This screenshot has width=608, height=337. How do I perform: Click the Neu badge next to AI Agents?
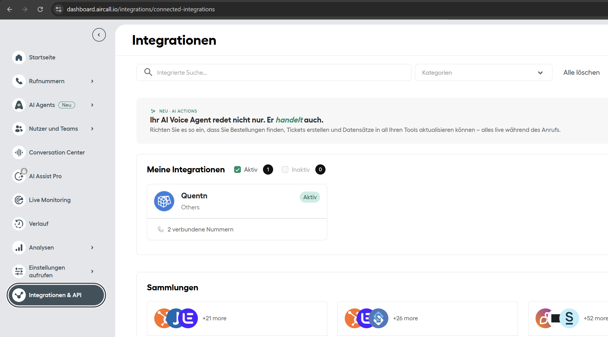tap(67, 105)
